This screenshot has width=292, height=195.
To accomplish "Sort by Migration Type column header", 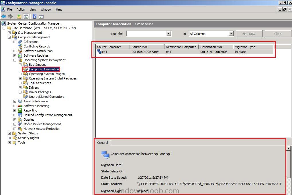I will [x=253, y=47].
